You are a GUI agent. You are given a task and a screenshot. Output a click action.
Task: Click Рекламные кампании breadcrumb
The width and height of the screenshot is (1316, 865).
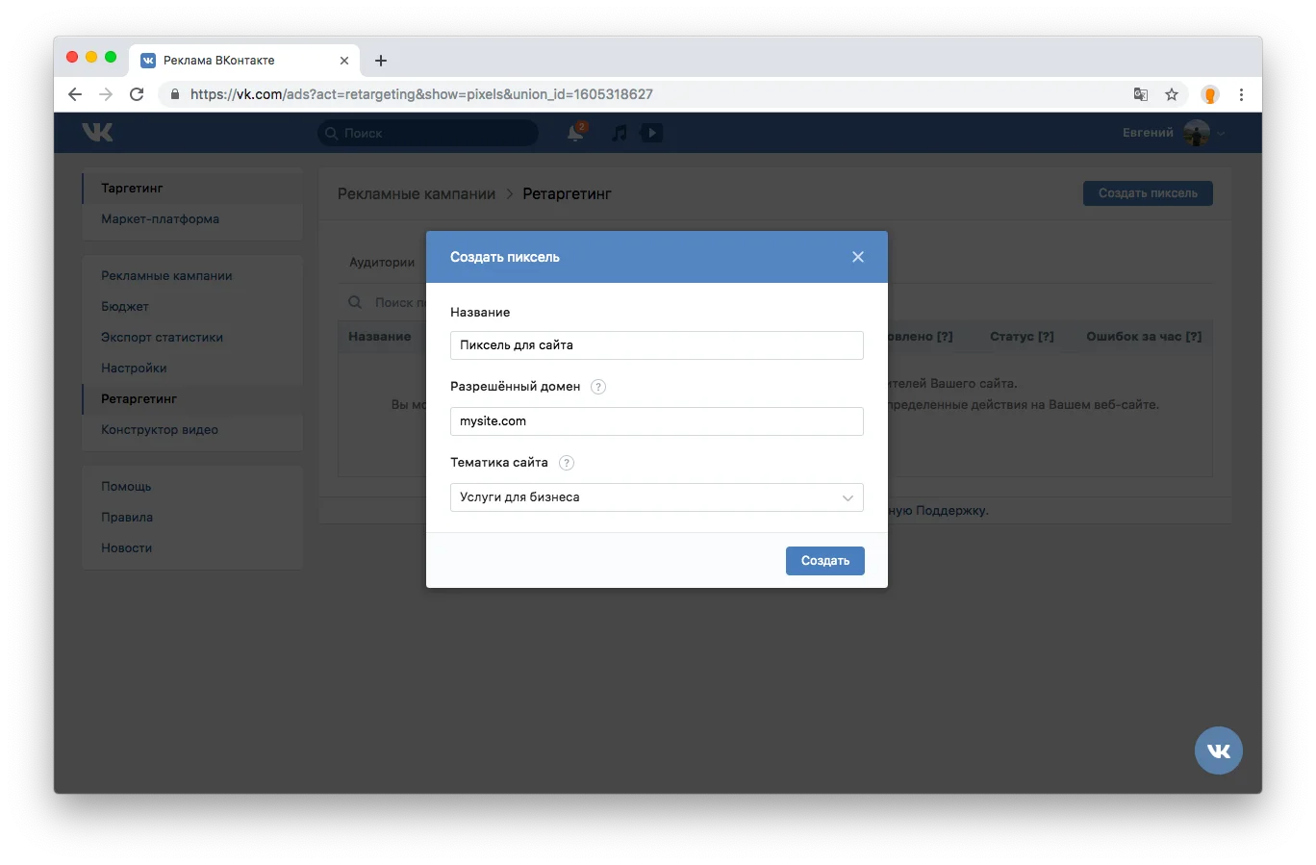[x=417, y=194]
